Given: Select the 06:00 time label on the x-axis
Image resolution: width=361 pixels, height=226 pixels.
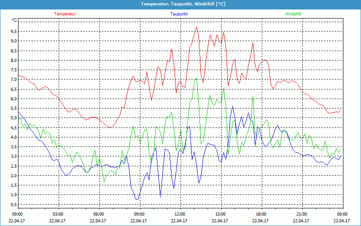Looking at the screenshot, I should coord(99,214).
